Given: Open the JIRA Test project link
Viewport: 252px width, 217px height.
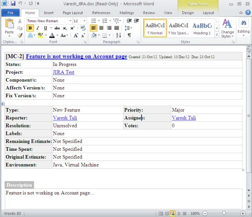Looking at the screenshot, I should point(64,72).
